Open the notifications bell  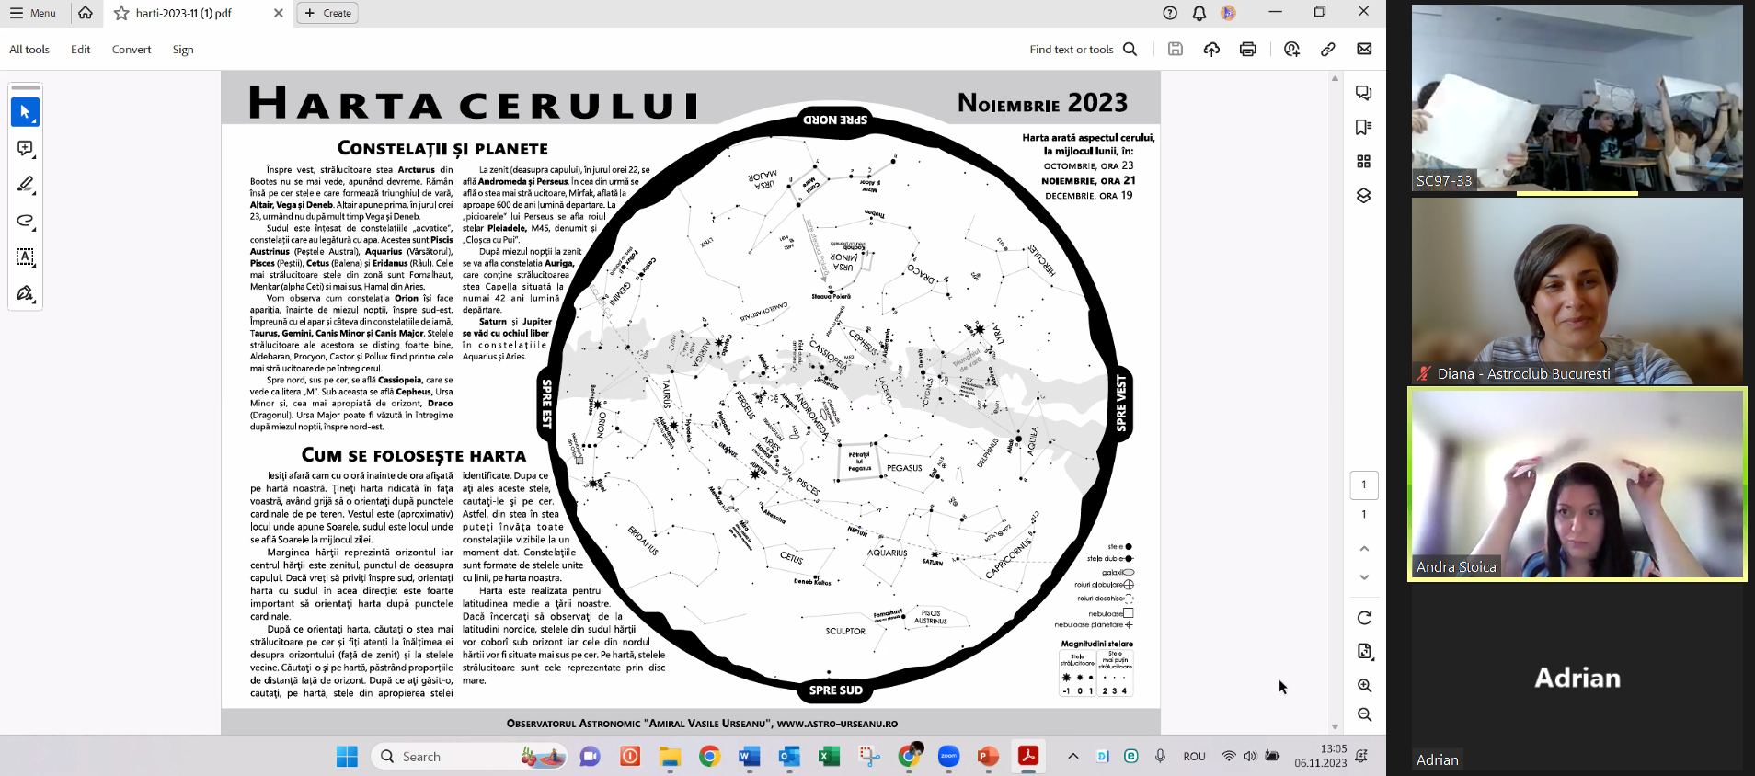coord(1199,13)
